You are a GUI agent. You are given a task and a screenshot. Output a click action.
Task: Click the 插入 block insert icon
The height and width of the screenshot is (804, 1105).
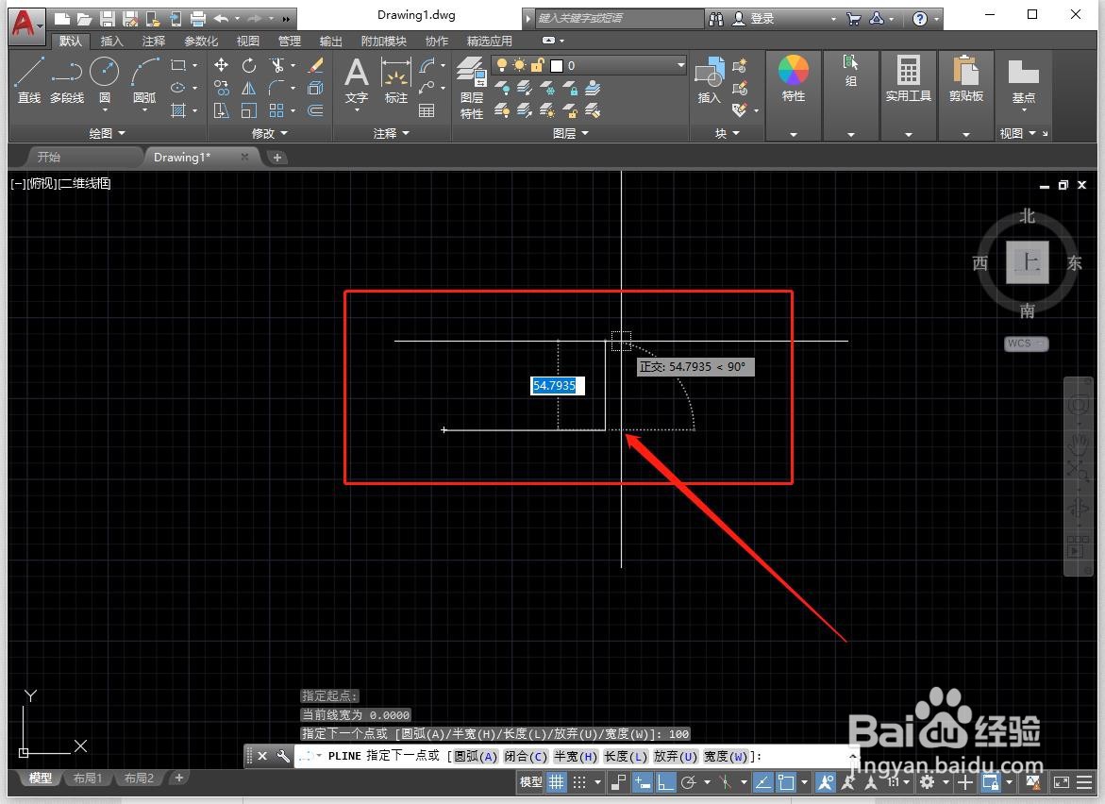pos(709,80)
